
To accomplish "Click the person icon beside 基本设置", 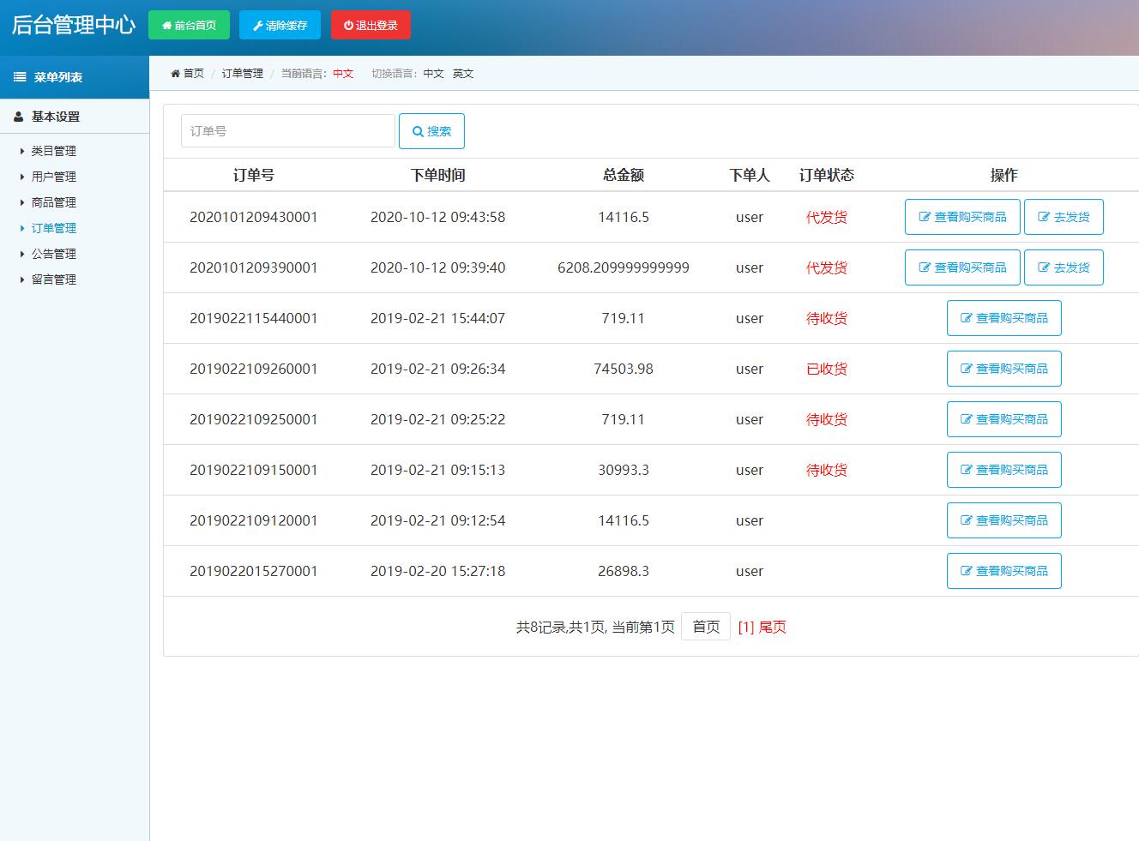I will [x=20, y=116].
